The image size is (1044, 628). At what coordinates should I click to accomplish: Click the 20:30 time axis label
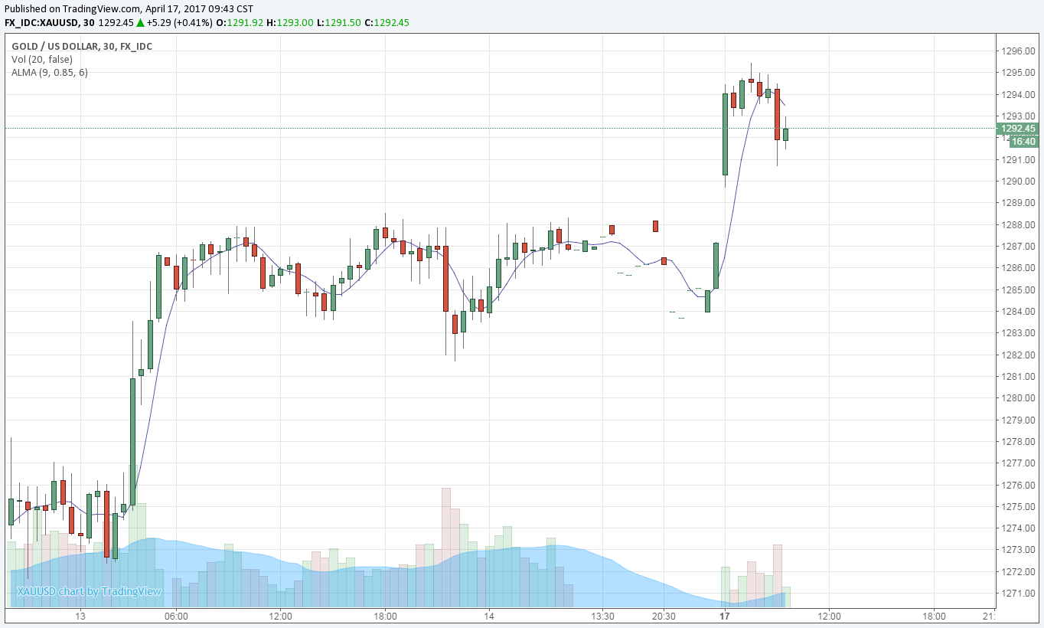point(663,617)
